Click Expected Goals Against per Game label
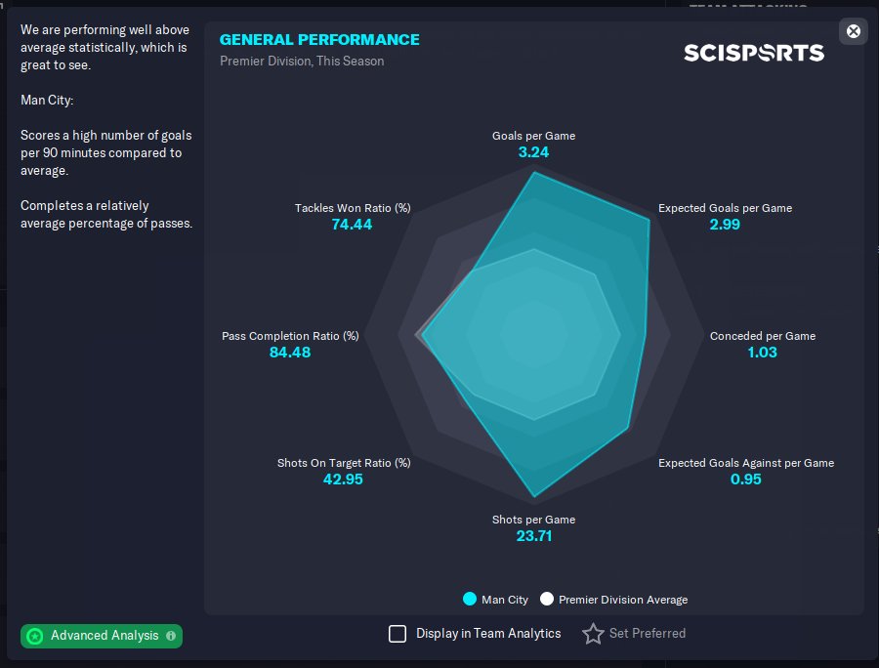 tap(745, 463)
